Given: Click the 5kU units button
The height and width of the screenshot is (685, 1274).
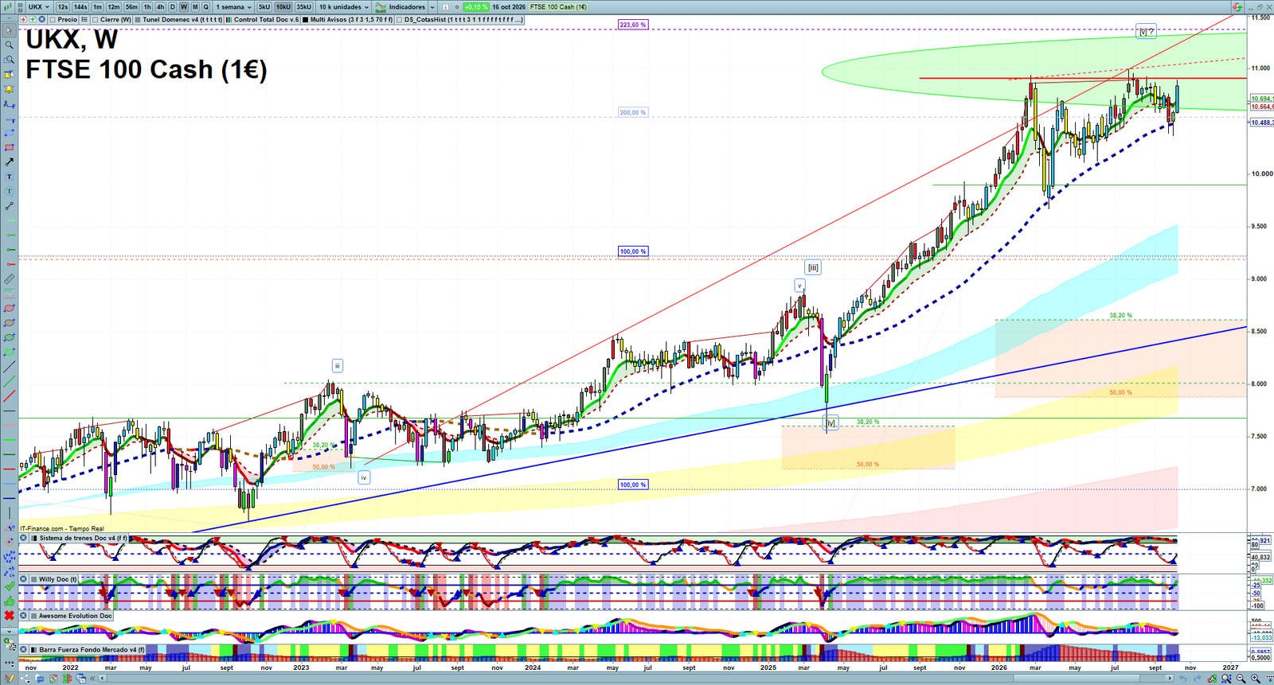Looking at the screenshot, I should click(264, 7).
